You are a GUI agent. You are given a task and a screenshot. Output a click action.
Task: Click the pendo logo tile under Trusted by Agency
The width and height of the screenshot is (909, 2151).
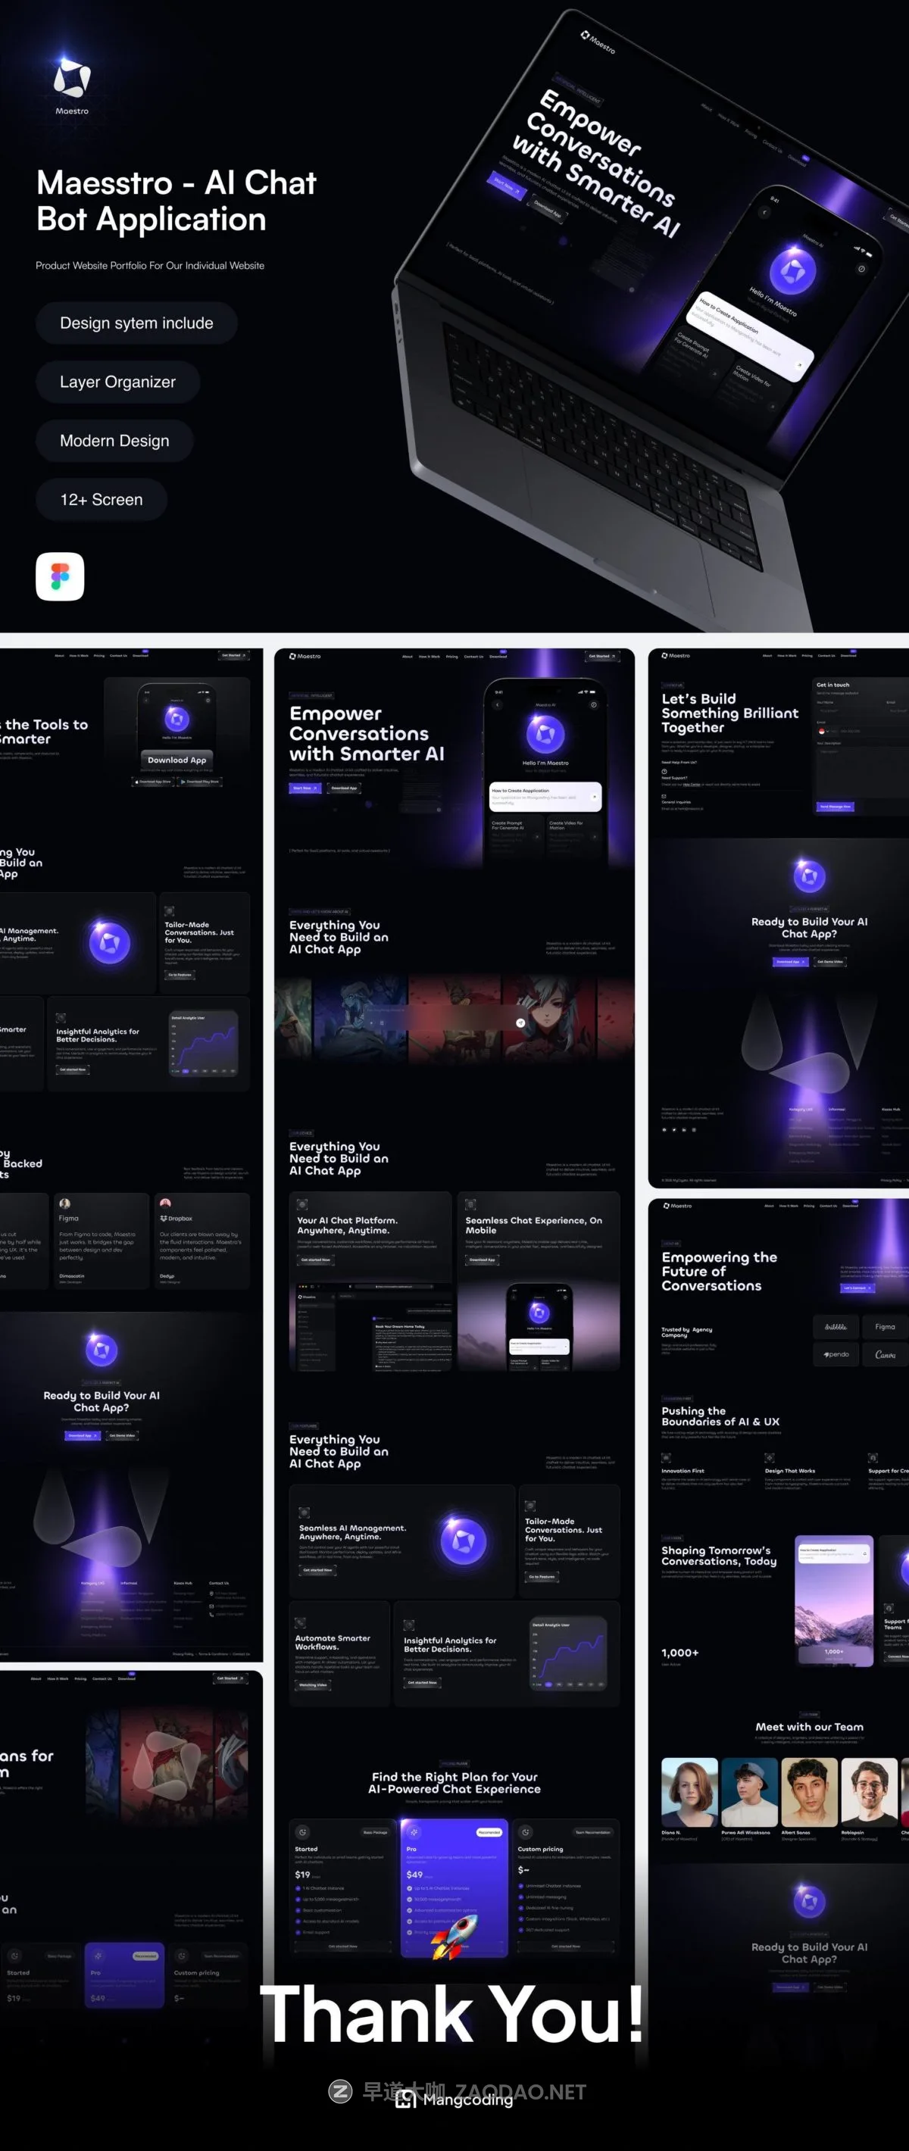836,1354
